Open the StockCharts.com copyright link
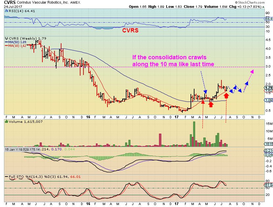 click(250, 2)
